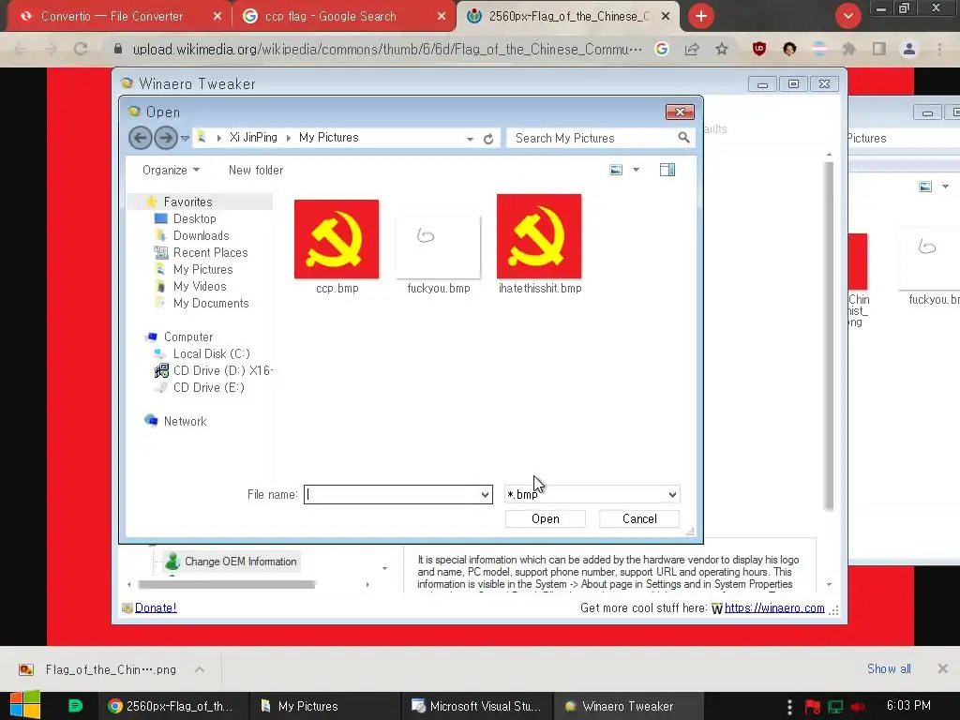Reload the browser page
Viewport: 960px width, 720px height.
point(81,49)
